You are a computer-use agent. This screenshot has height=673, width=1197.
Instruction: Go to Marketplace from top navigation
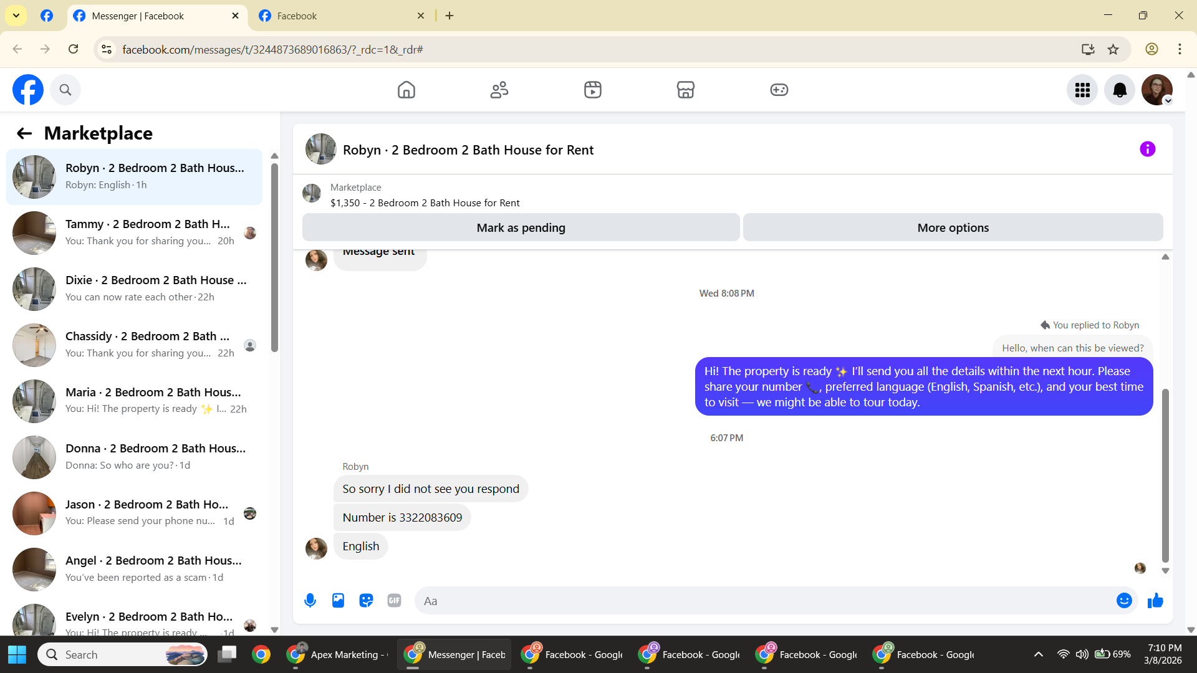686,90
